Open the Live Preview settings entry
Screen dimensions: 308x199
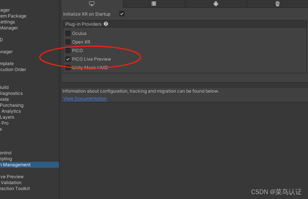point(12,177)
